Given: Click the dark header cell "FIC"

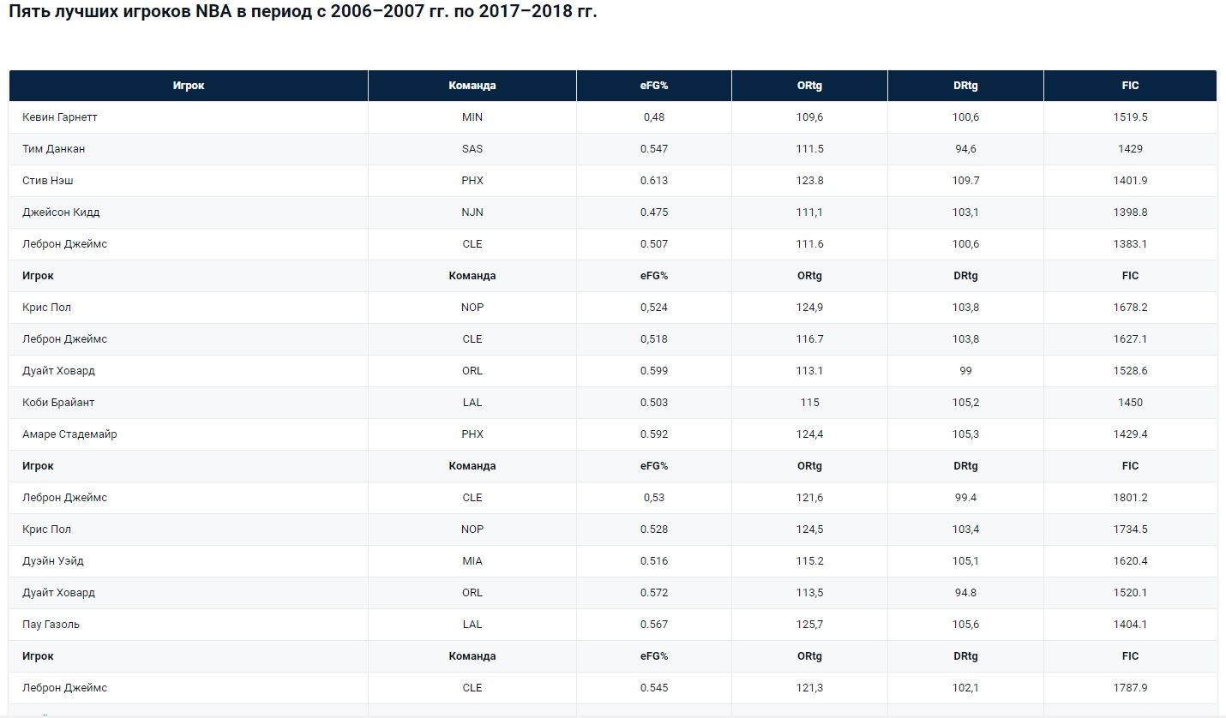Looking at the screenshot, I should coord(1130,86).
